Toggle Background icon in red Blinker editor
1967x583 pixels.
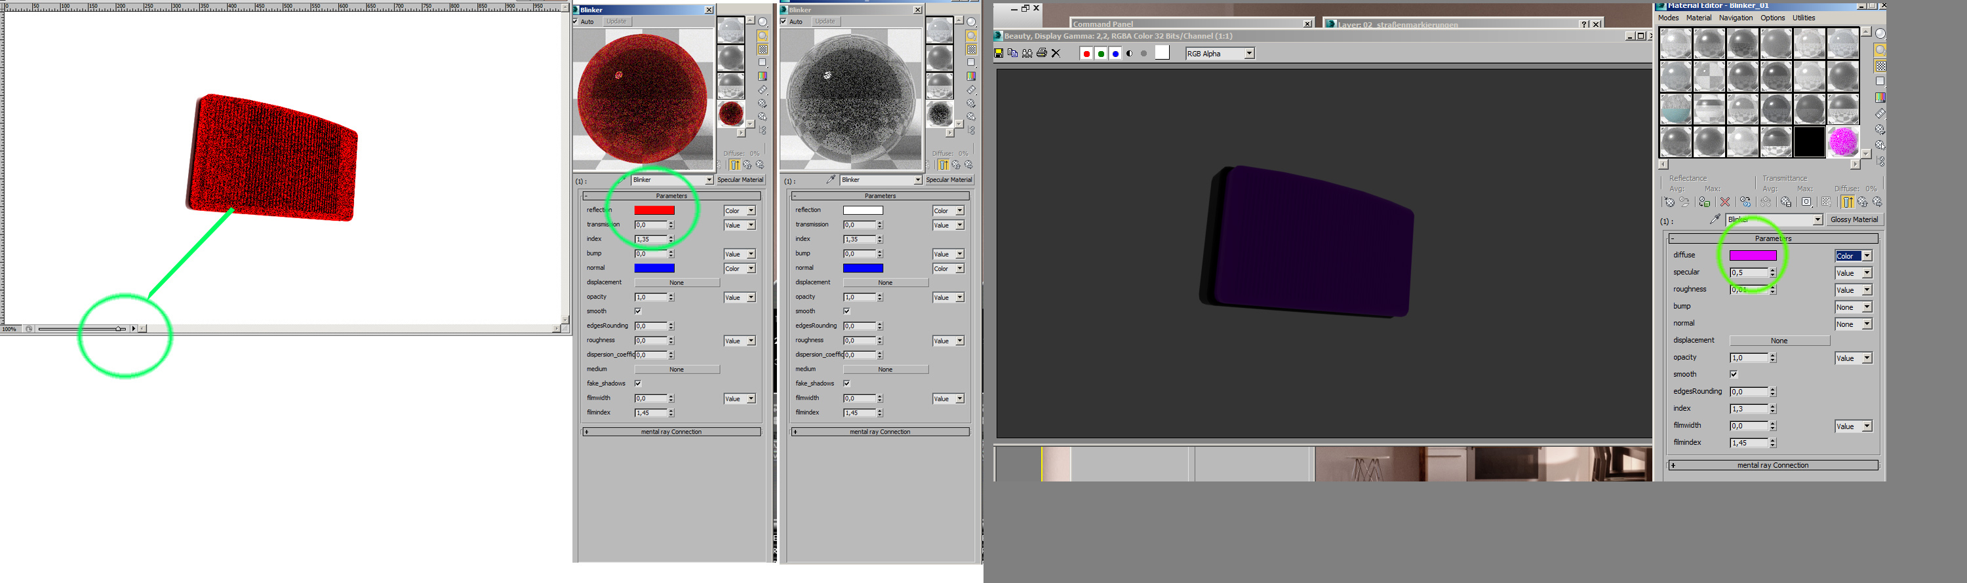click(x=762, y=50)
